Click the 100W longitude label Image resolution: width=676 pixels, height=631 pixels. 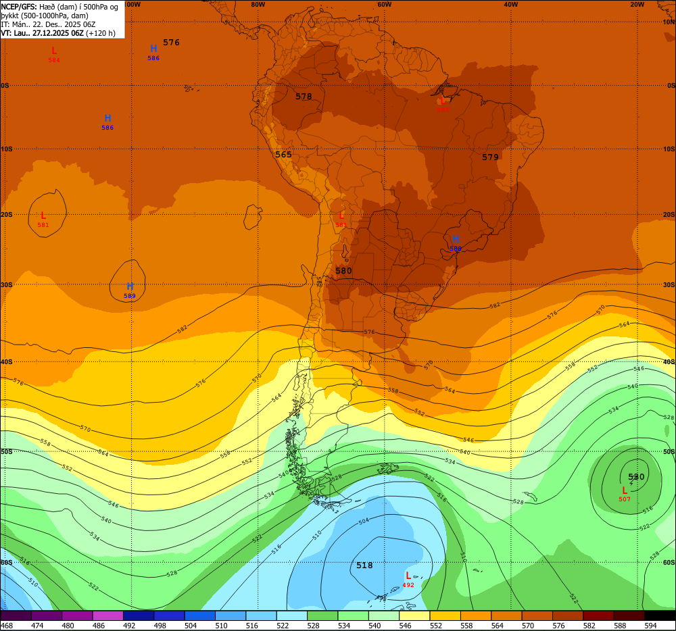(x=132, y=4)
